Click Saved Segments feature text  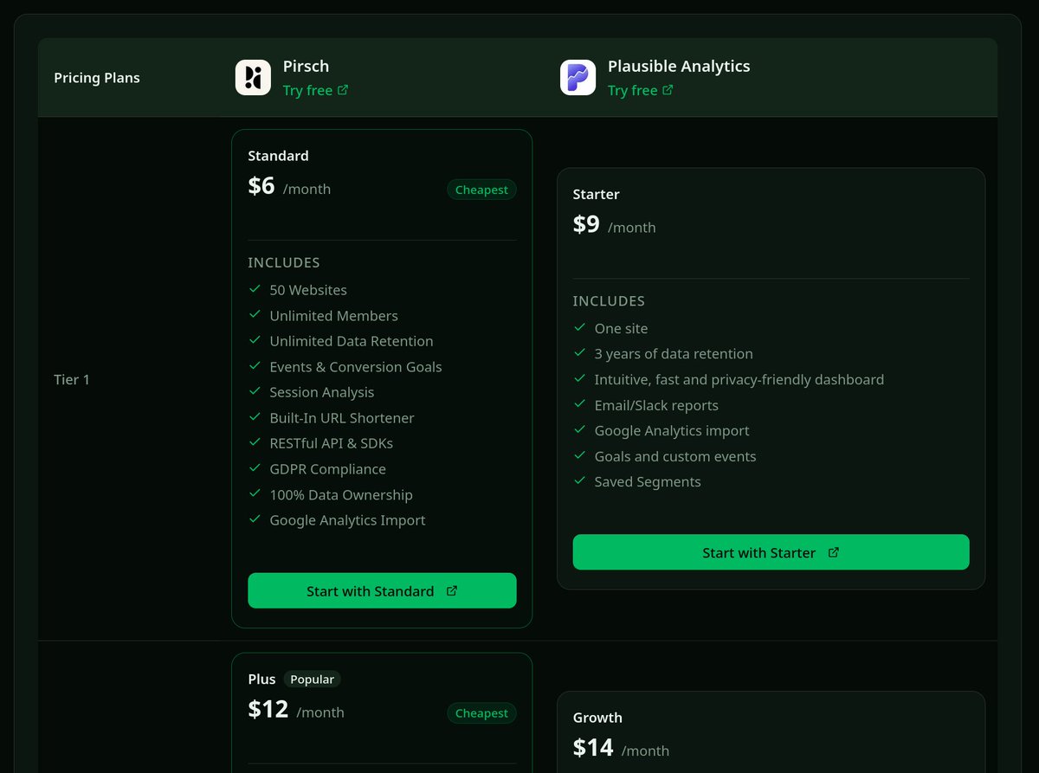[x=648, y=482]
